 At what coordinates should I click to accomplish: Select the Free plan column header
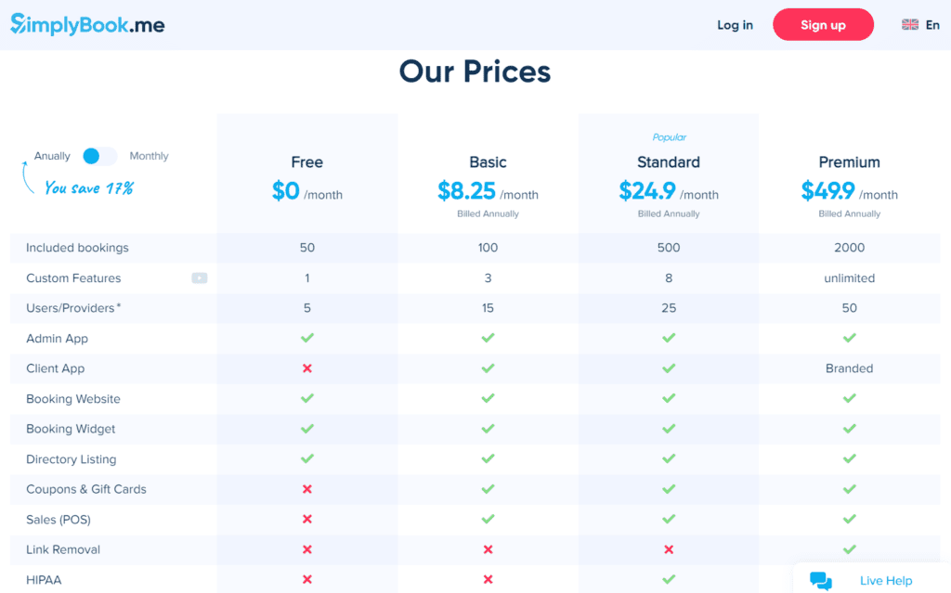[x=307, y=162]
